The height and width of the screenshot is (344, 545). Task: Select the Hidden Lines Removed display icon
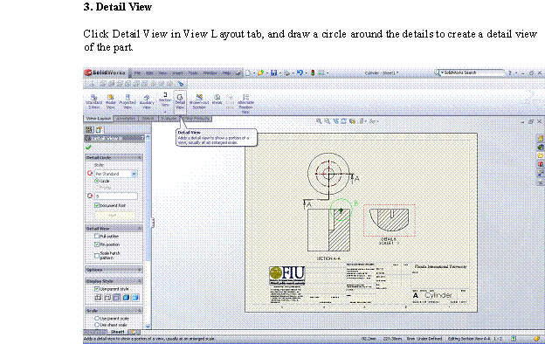(x=116, y=298)
